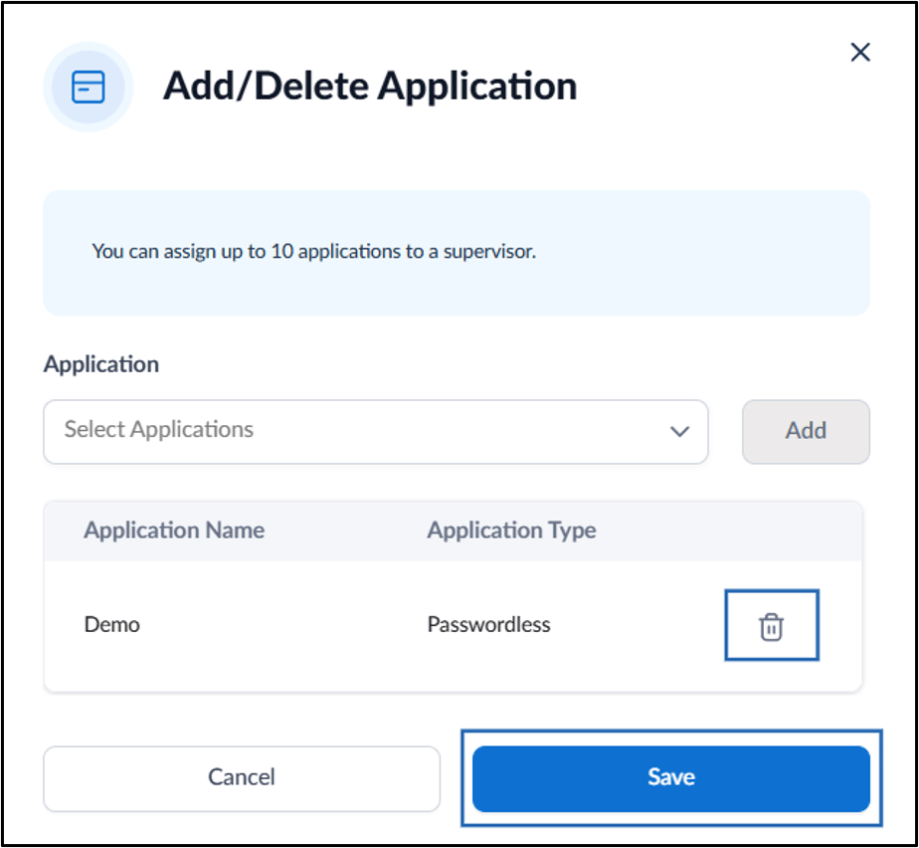Cancel the dialog
This screenshot has width=919, height=848.
click(242, 778)
